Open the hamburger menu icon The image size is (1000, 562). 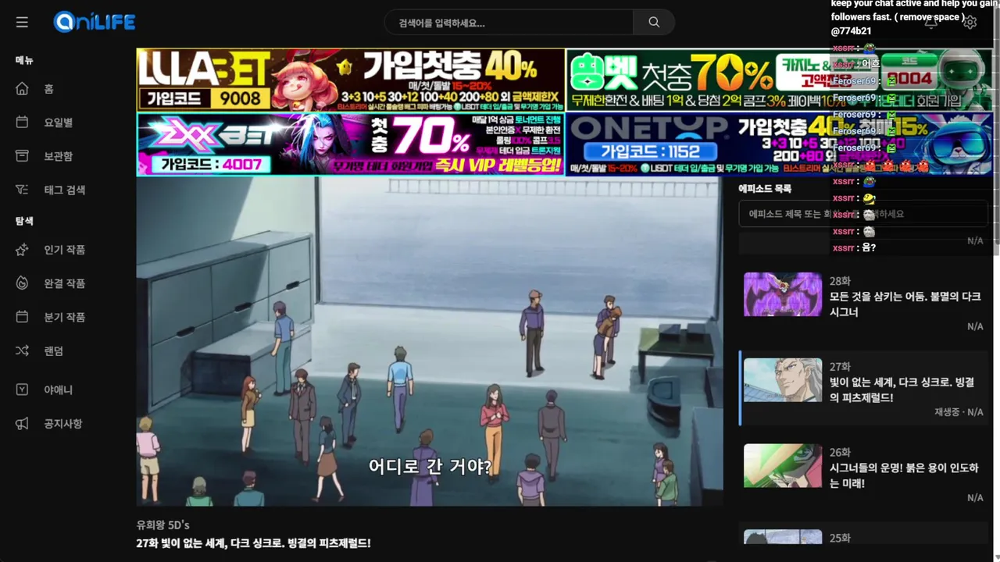tap(22, 23)
